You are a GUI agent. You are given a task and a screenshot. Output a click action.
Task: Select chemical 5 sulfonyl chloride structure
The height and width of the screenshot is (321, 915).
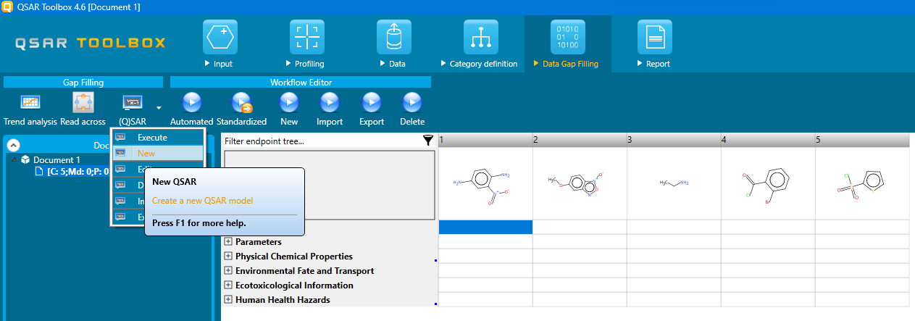tap(862, 183)
